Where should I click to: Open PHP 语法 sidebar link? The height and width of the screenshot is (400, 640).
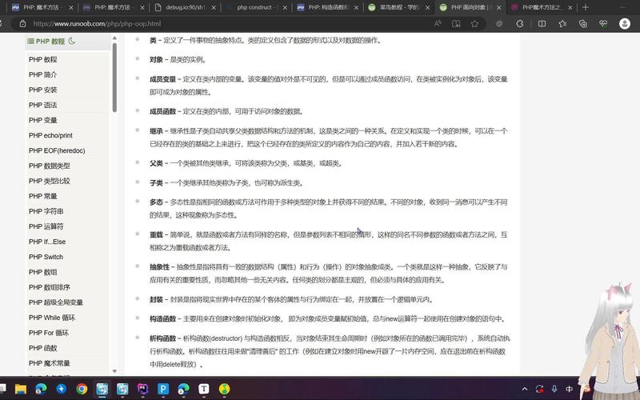(43, 105)
